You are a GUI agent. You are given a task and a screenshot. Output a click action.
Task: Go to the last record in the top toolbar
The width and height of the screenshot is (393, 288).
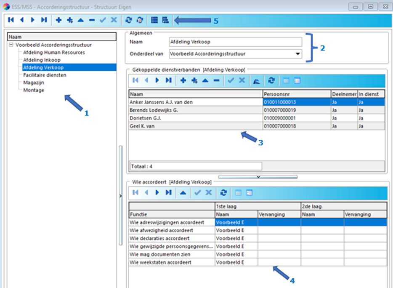[x=44, y=20]
